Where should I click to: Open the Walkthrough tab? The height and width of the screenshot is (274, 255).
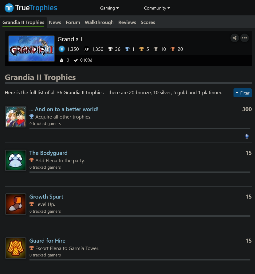coord(99,22)
